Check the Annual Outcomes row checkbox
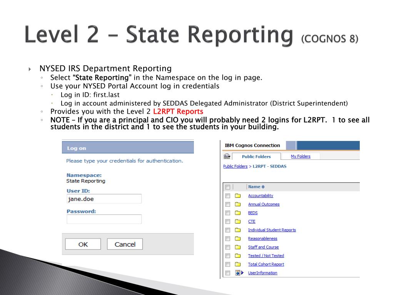Image resolution: width=394 pixels, height=295 pixels. [x=228, y=204]
